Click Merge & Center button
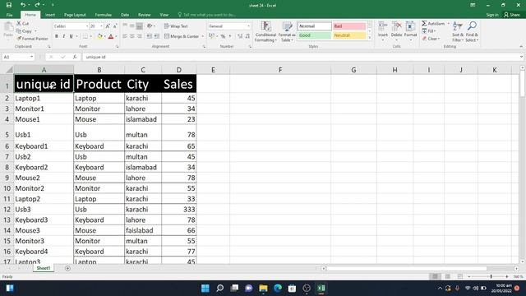The height and width of the screenshot is (296, 526). [x=182, y=36]
